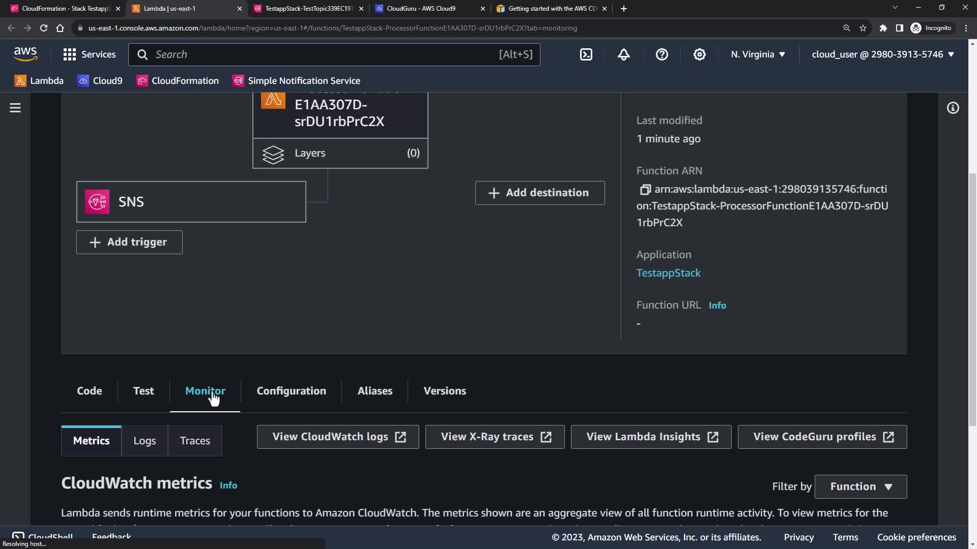The image size is (977, 549).
Task: Expand the N. Virginia region dropdown
Action: (758, 54)
